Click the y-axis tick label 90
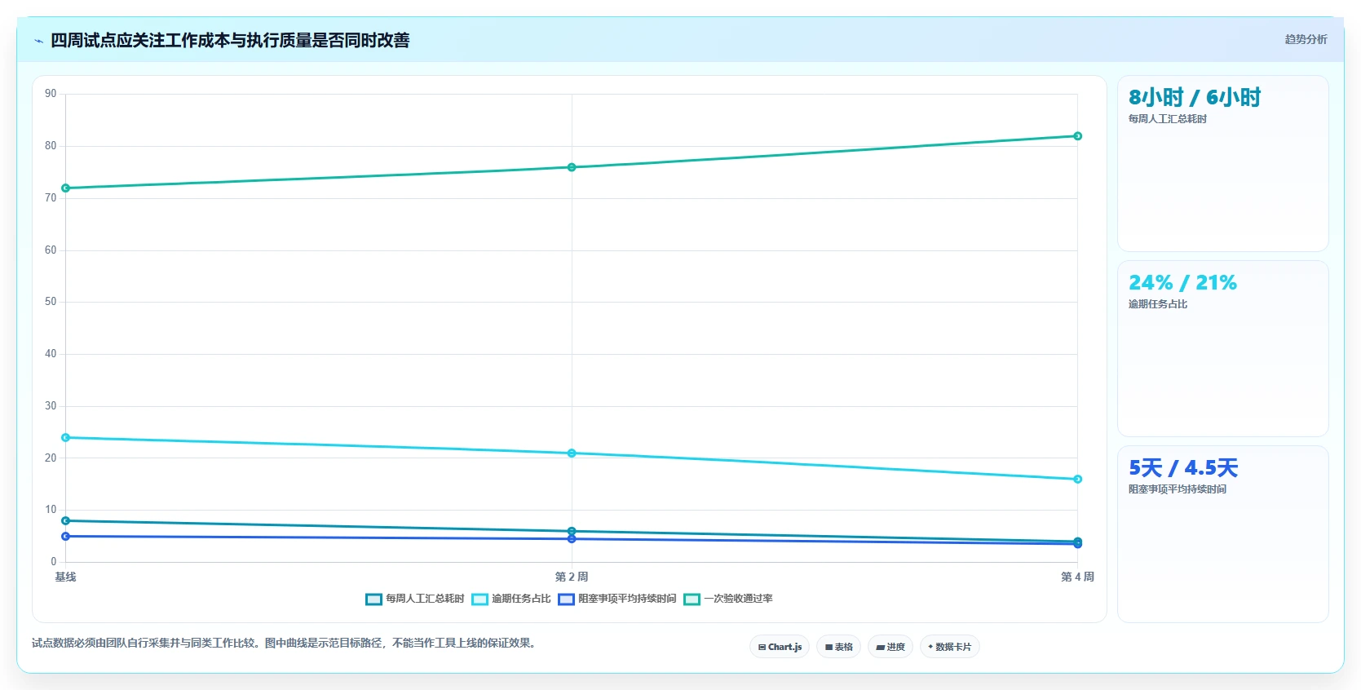 [x=51, y=94]
